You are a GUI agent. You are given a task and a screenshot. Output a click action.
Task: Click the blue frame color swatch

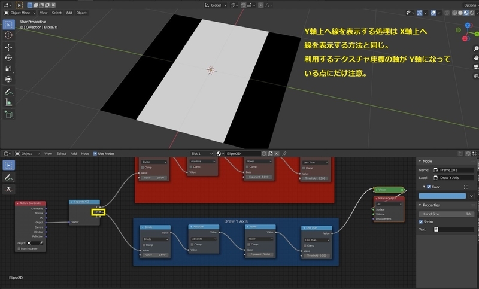(442, 196)
